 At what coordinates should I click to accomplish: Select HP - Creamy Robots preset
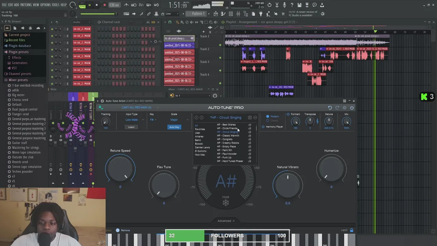pyautogui.click(x=228, y=143)
